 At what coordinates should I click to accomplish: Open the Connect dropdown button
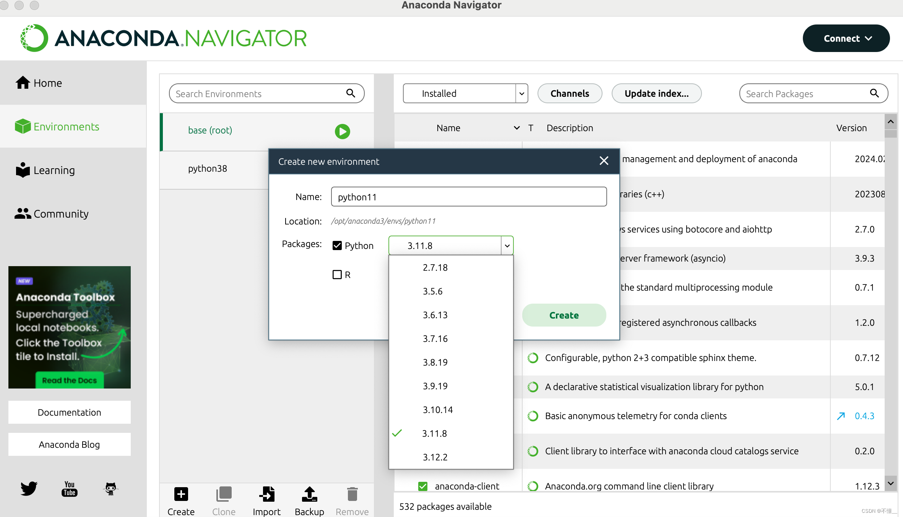tap(846, 38)
